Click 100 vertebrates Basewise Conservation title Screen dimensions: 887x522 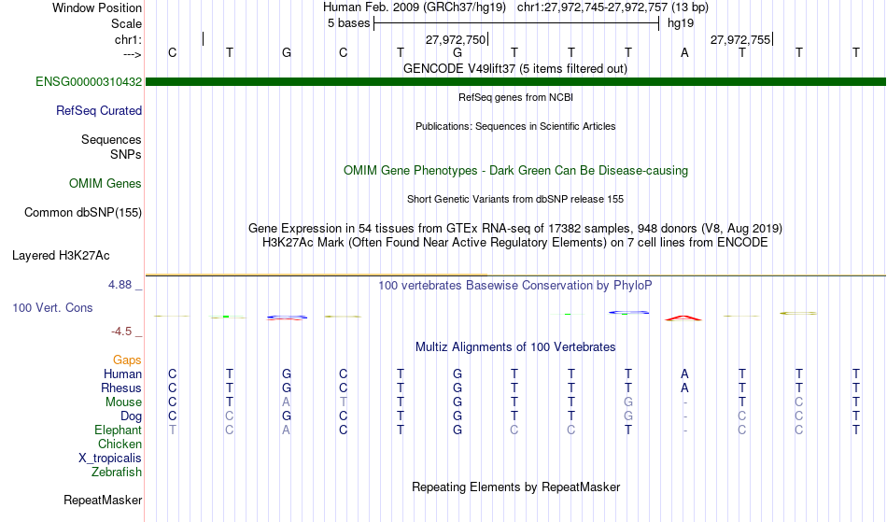pos(515,285)
